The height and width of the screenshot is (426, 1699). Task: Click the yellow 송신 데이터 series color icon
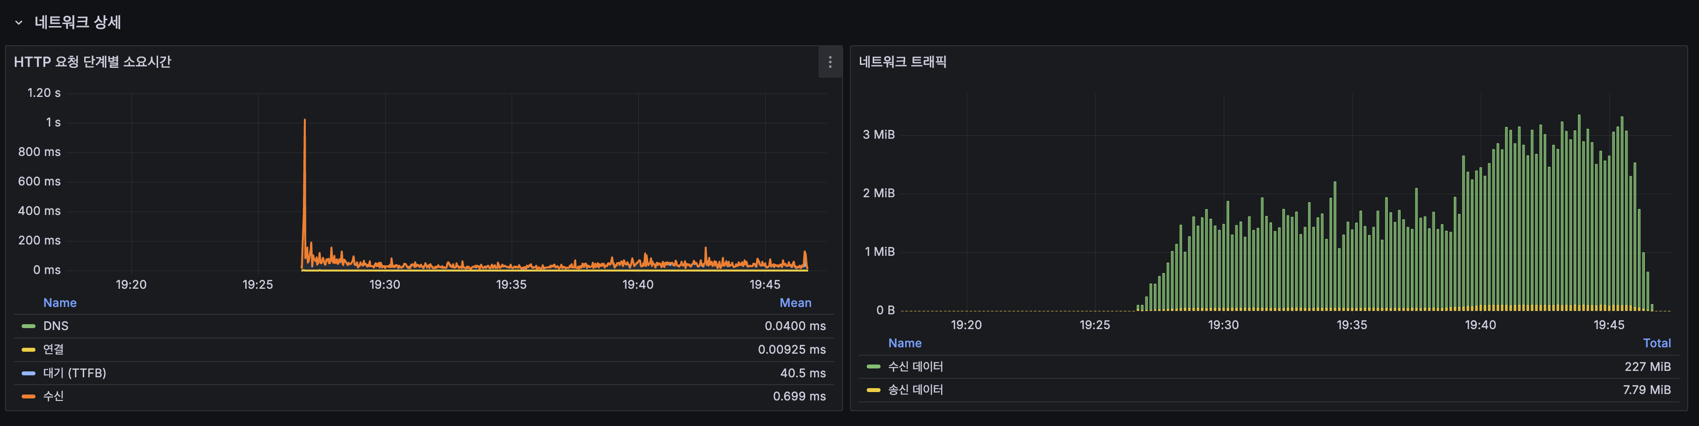[x=873, y=390]
